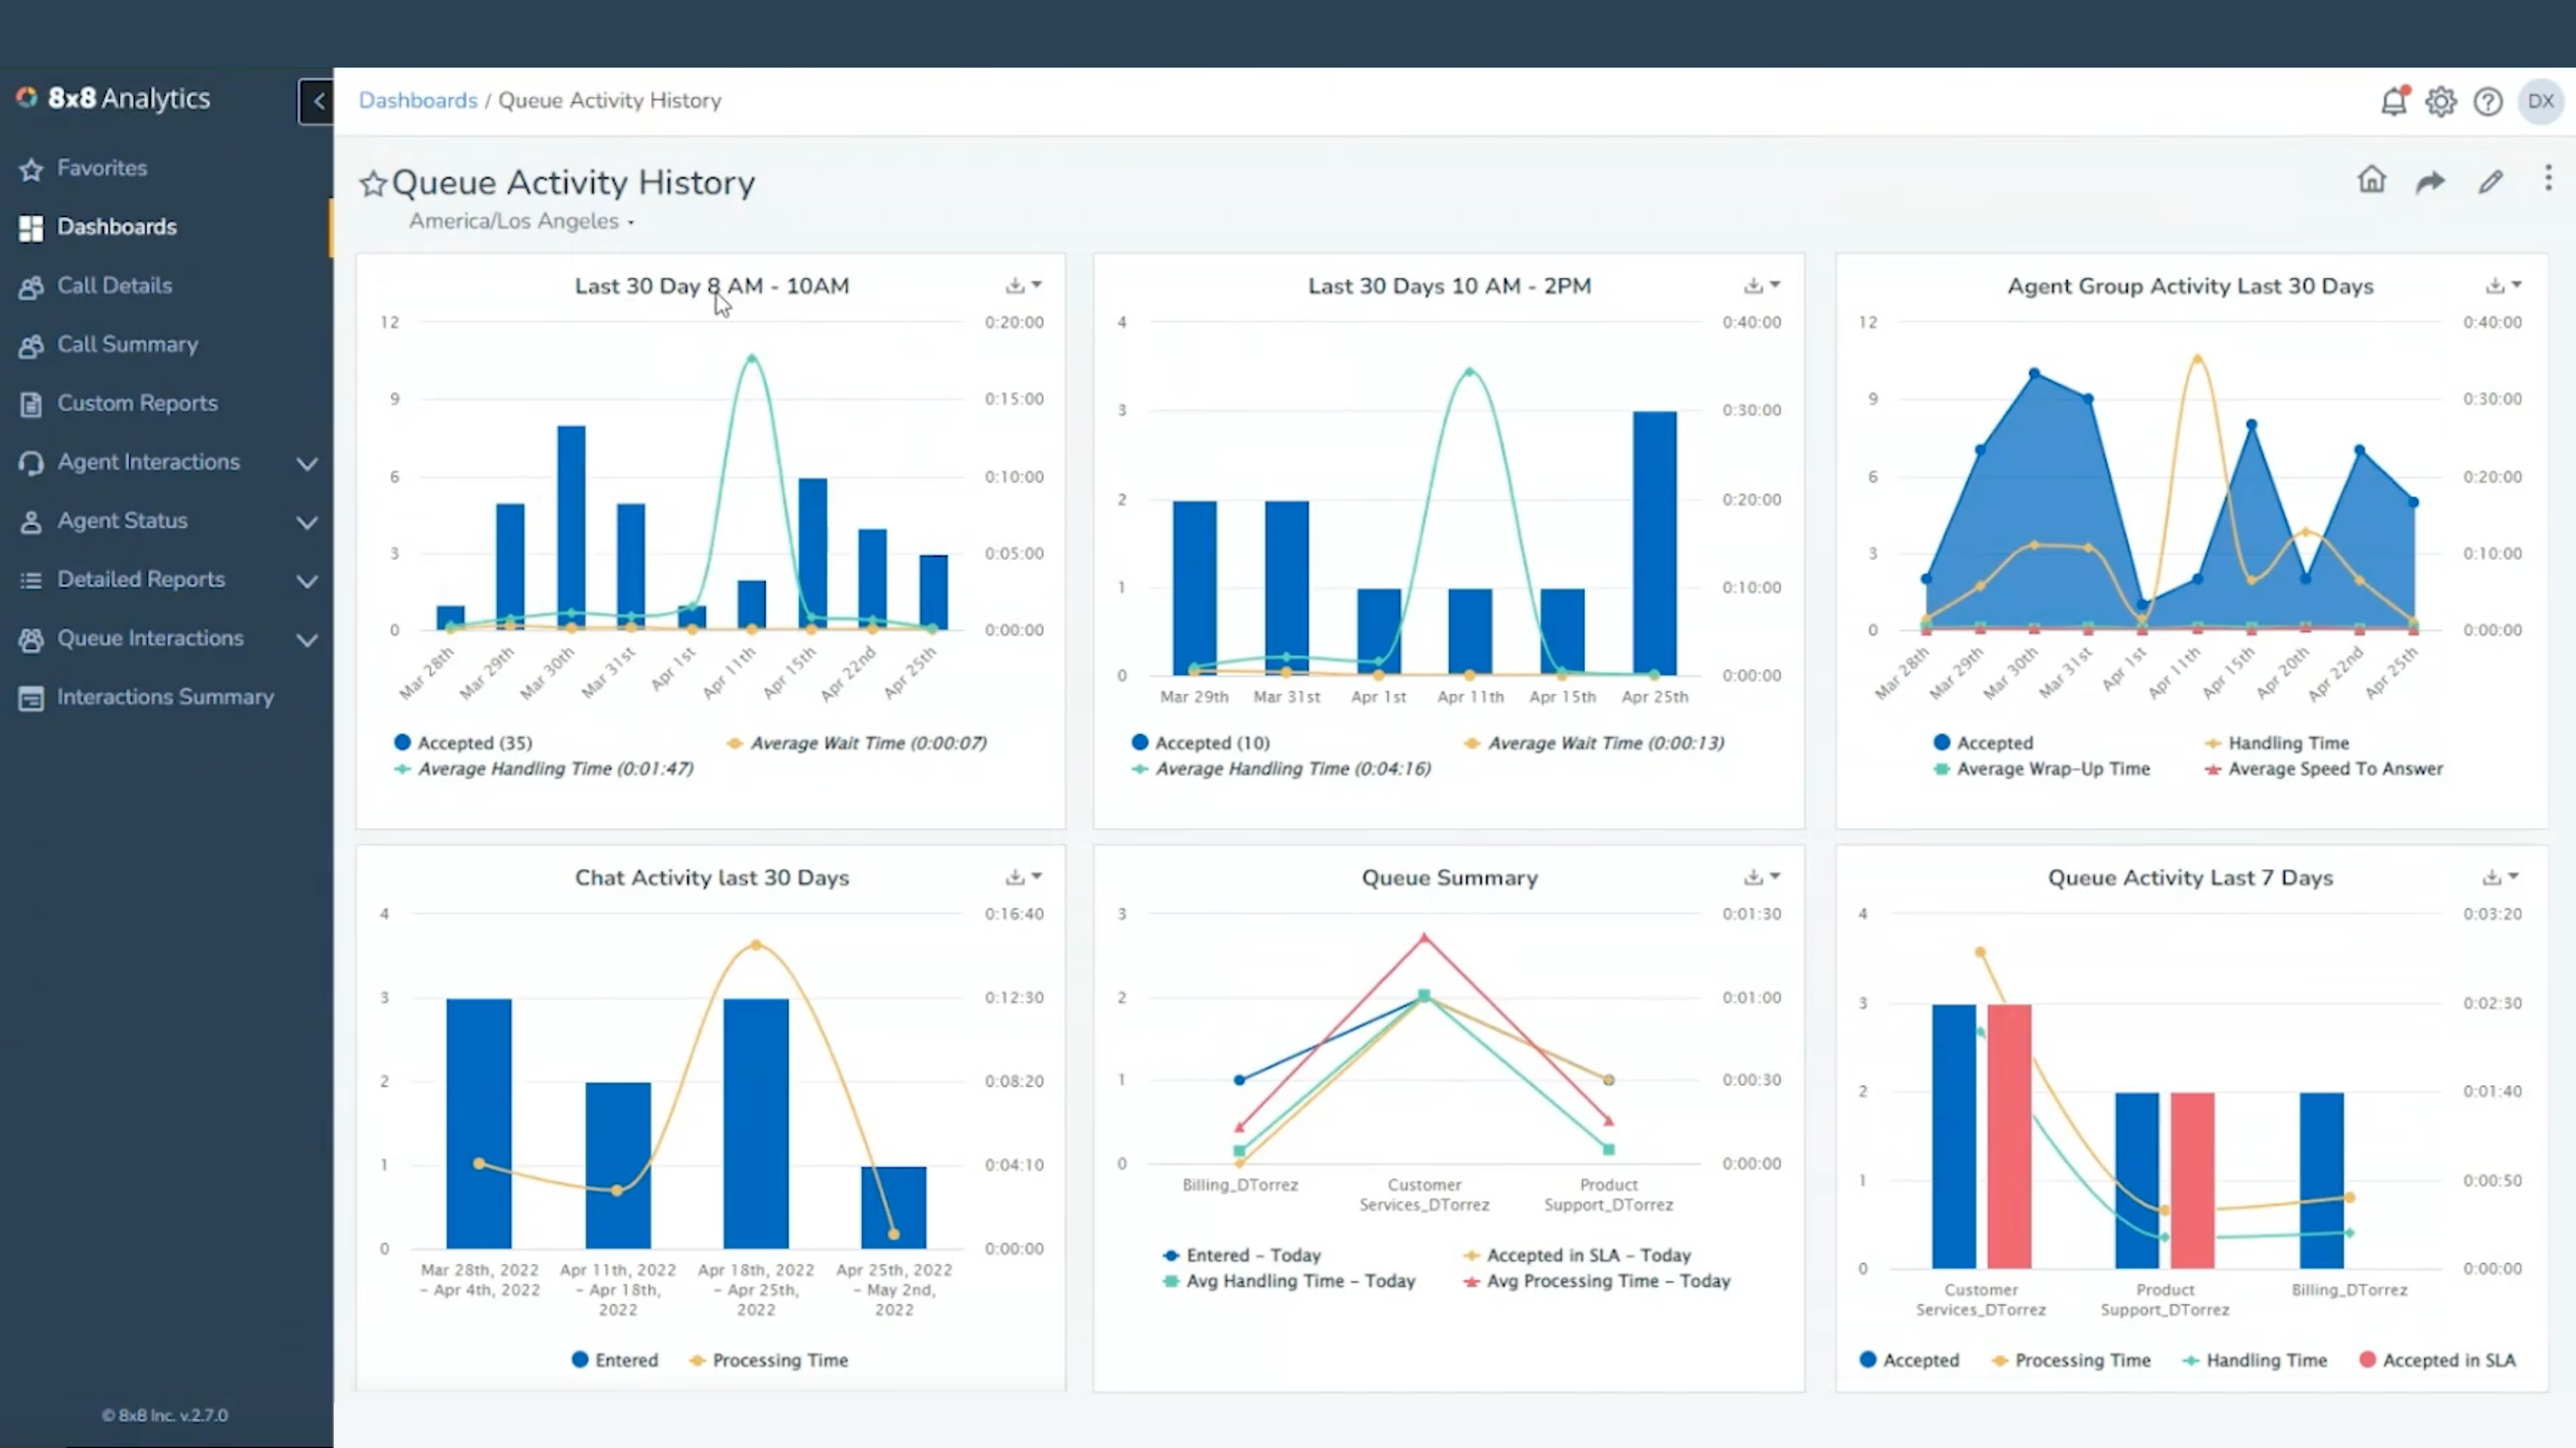Toggle Processing Time legend in Chat Activity
This screenshot has width=2576, height=1448.
[768, 1360]
